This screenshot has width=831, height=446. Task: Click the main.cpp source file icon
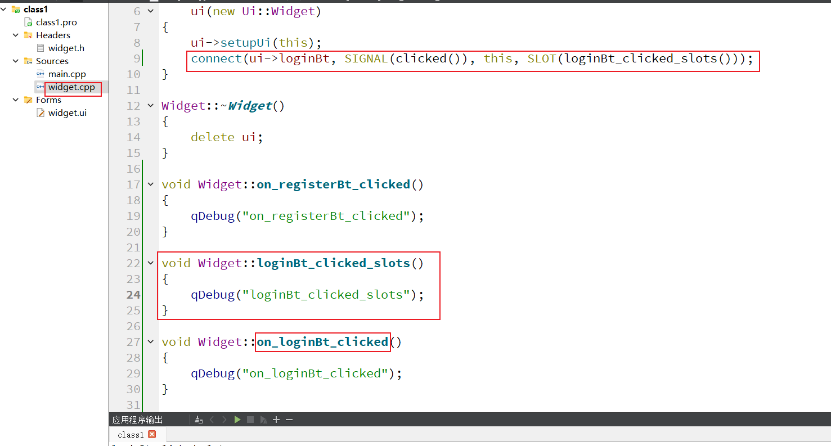41,74
